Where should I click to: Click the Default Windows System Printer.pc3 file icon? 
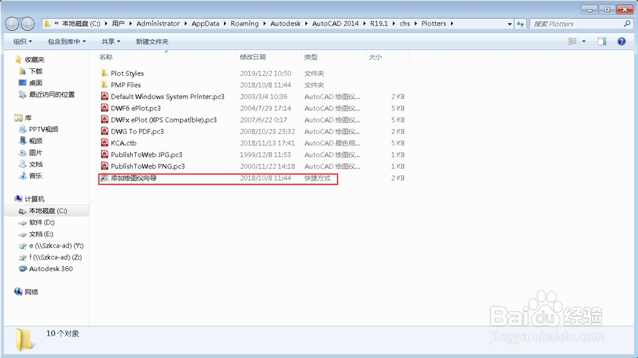(105, 96)
